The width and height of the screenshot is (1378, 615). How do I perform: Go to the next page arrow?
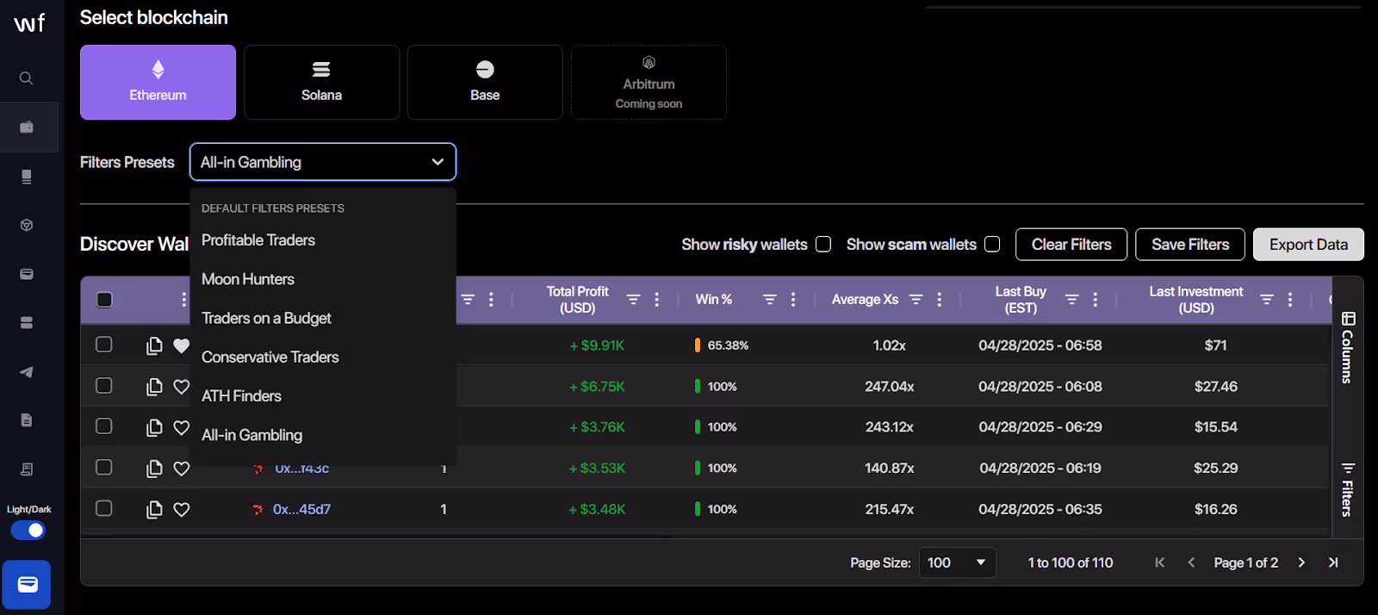point(1301,562)
